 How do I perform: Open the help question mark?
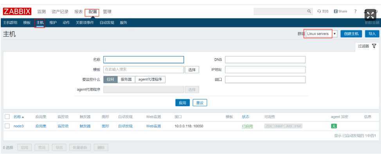coord(355,11)
